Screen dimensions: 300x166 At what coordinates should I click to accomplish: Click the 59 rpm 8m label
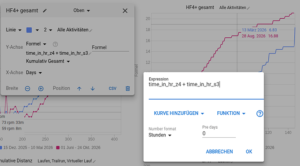(x=12, y=129)
